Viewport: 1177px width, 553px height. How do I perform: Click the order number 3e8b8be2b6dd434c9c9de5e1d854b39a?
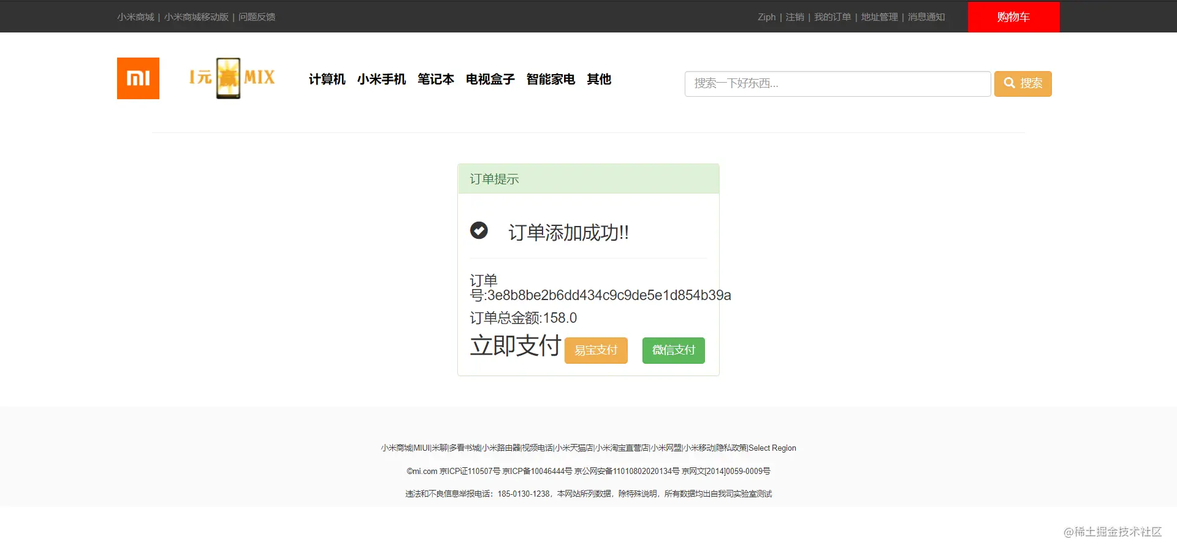tap(609, 295)
